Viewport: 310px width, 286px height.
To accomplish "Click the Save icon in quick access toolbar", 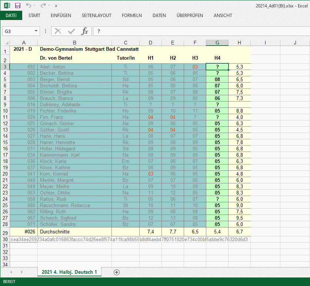I will [17, 6].
